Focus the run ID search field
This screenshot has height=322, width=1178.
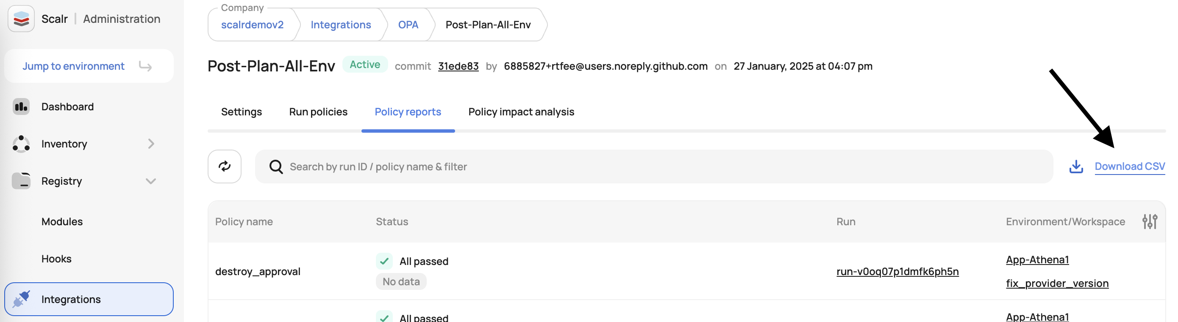[654, 166]
